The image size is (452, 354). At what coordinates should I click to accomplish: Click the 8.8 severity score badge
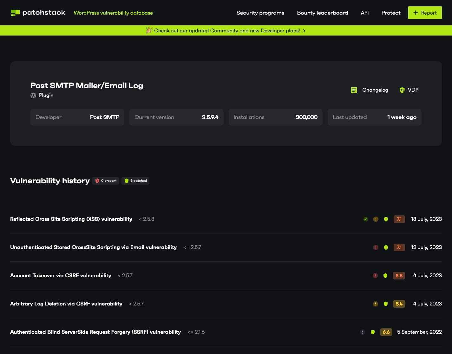[x=399, y=276]
